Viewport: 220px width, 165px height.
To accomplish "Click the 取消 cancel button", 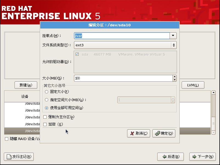I will pos(138,133).
